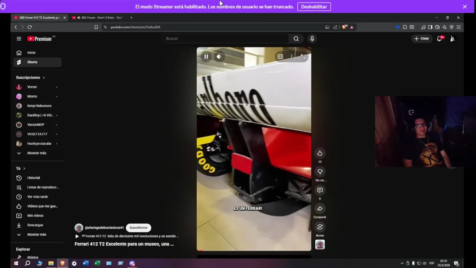Viewport: 476px width, 268px height.
Task: Close the Ferrari 412 T2 browser tab
Action: [x=64, y=17]
